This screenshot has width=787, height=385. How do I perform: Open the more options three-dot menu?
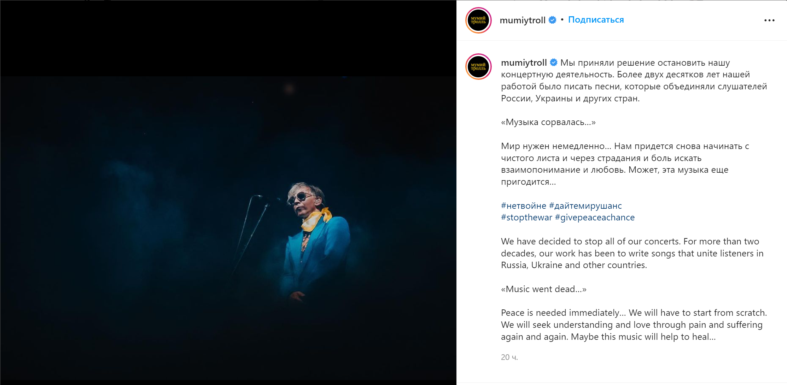point(769,20)
